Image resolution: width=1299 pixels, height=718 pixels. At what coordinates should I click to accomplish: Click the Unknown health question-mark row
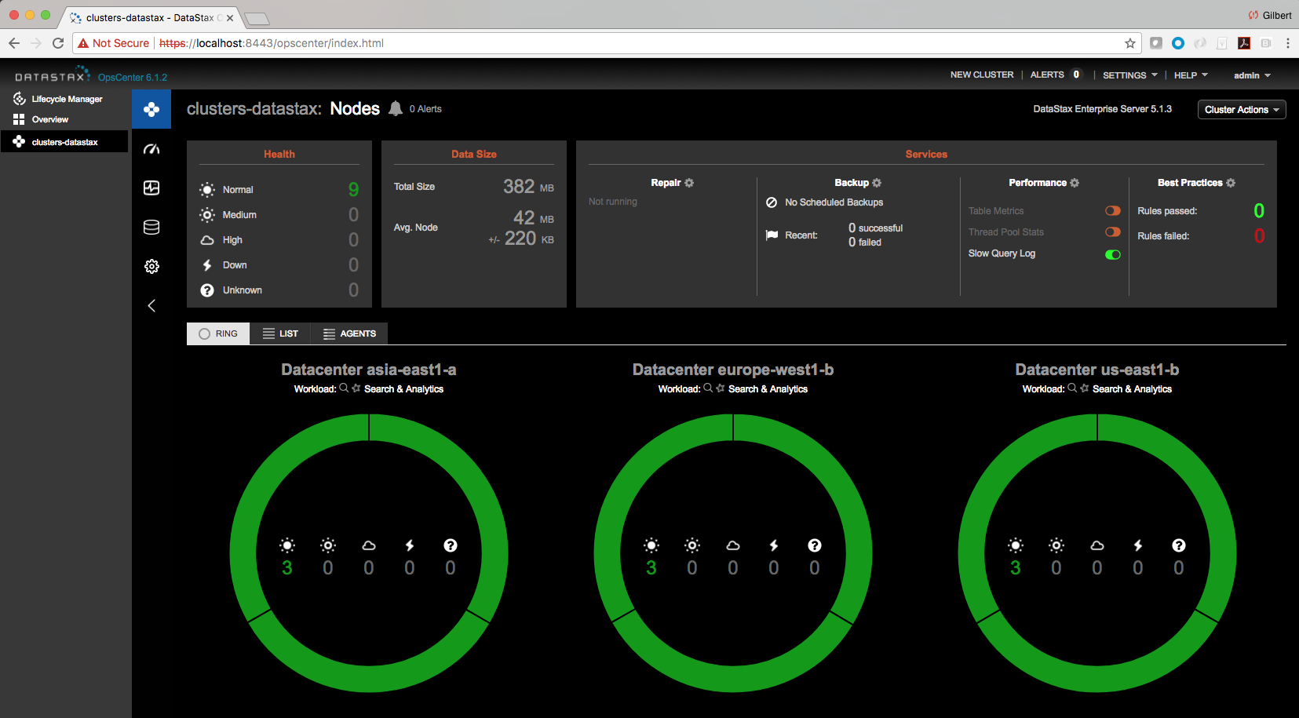coord(279,290)
